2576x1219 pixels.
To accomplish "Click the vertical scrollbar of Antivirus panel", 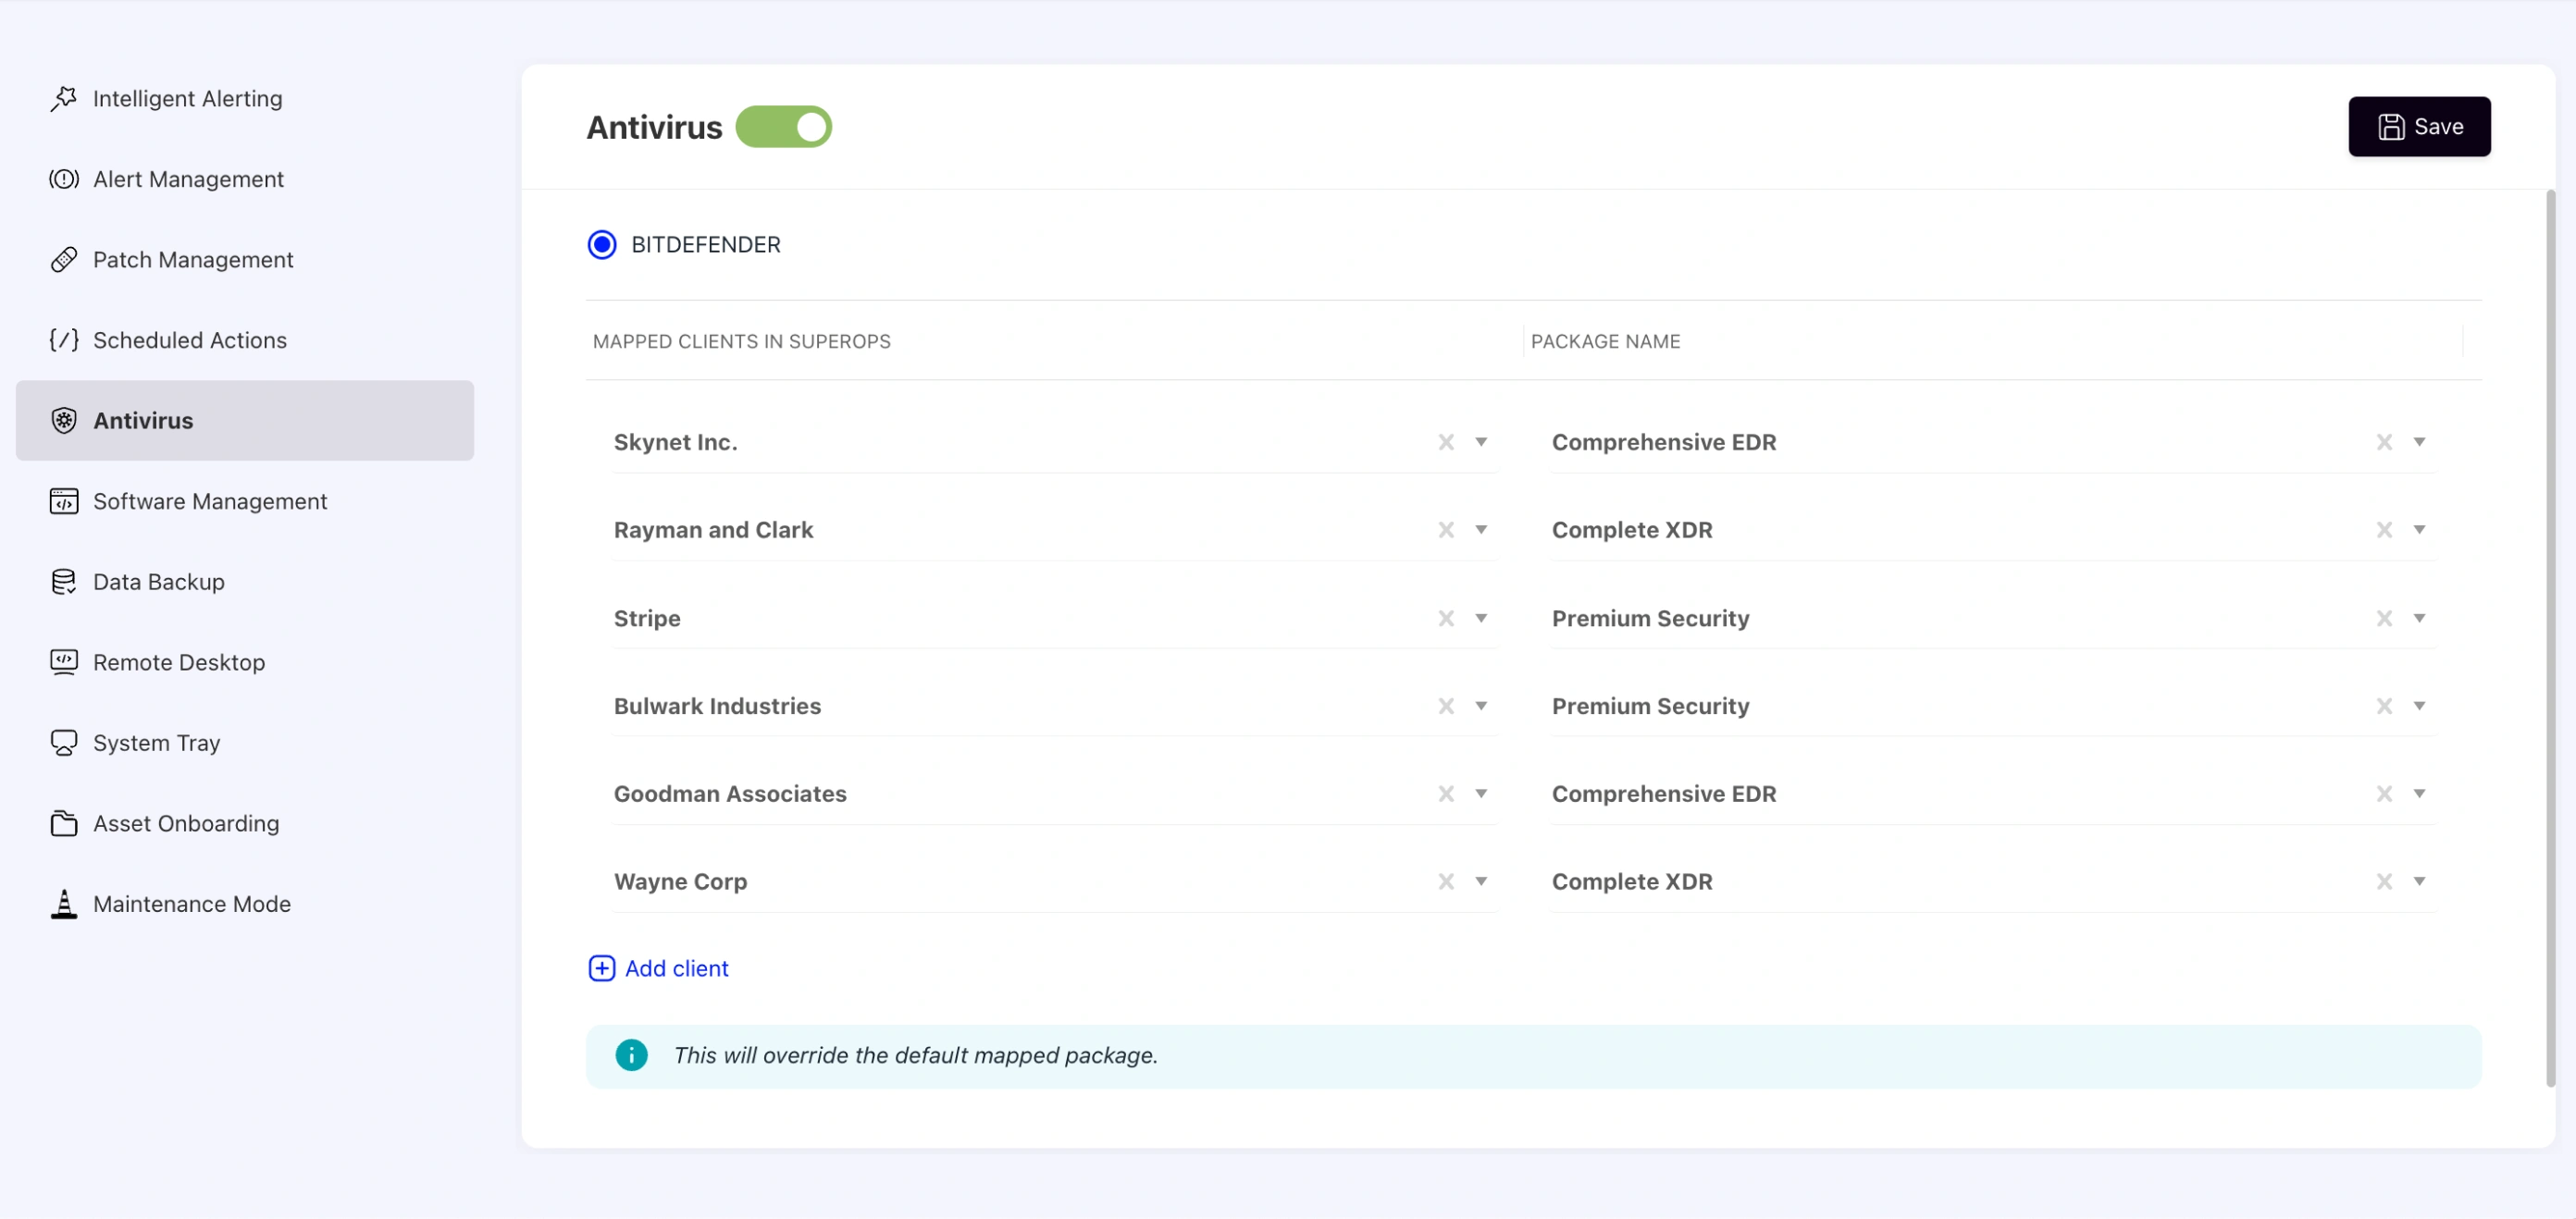I will pos(2550,637).
